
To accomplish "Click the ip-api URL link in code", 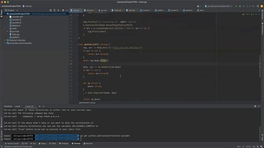I will [x=127, y=48].
